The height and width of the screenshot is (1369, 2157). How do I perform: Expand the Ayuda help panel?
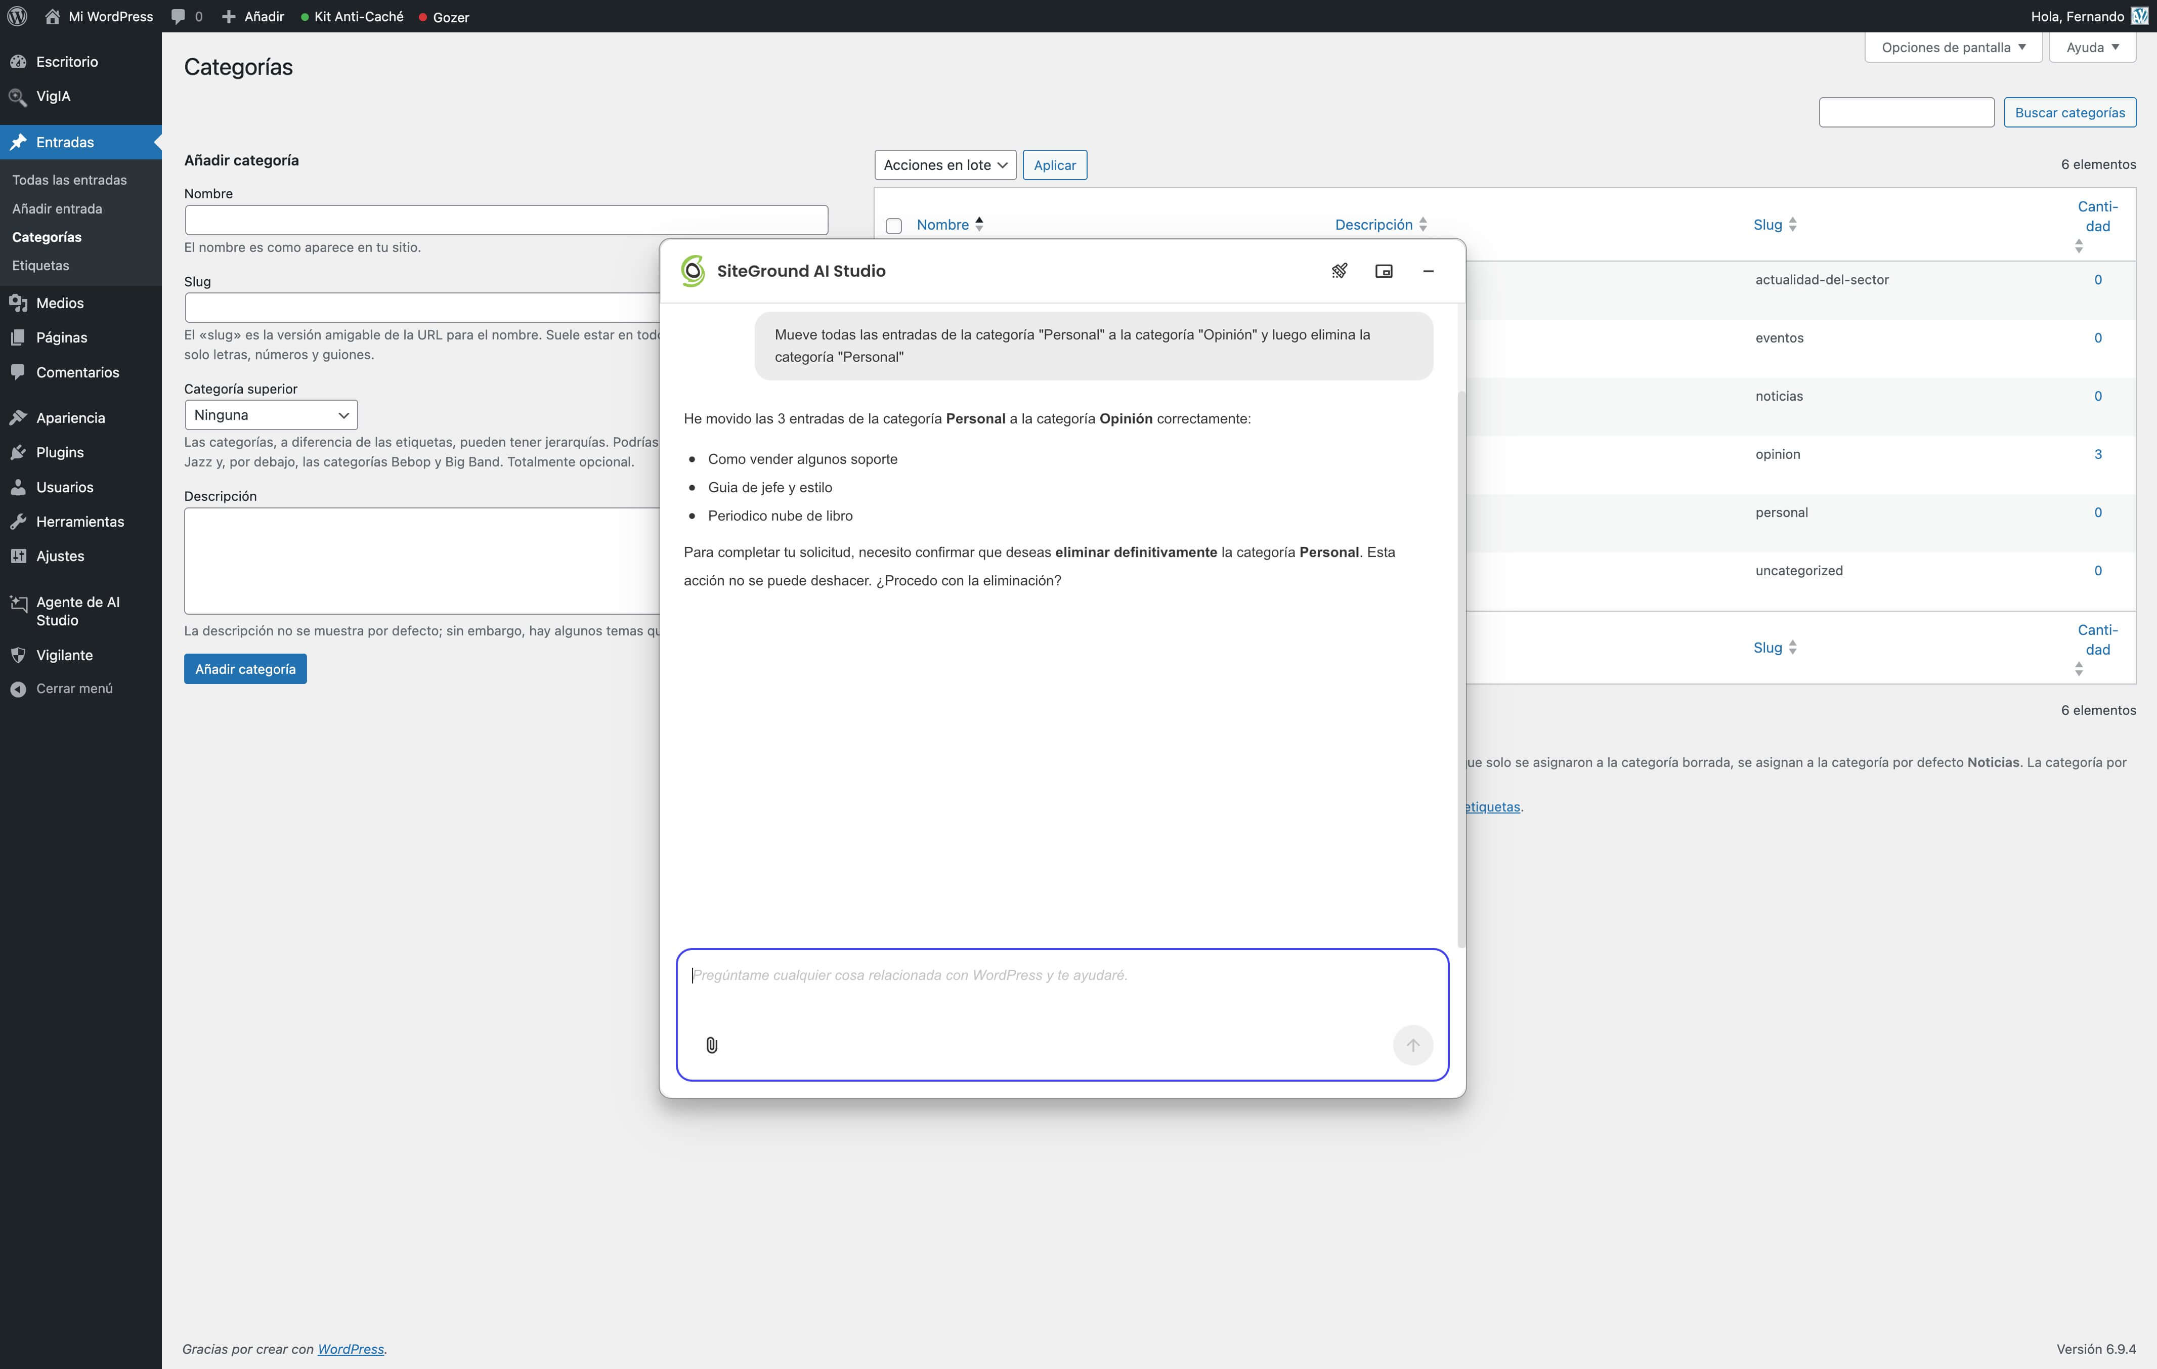(x=2093, y=48)
